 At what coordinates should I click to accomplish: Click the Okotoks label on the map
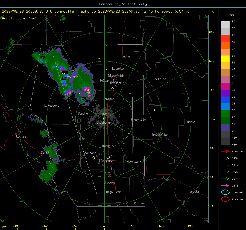(109, 182)
